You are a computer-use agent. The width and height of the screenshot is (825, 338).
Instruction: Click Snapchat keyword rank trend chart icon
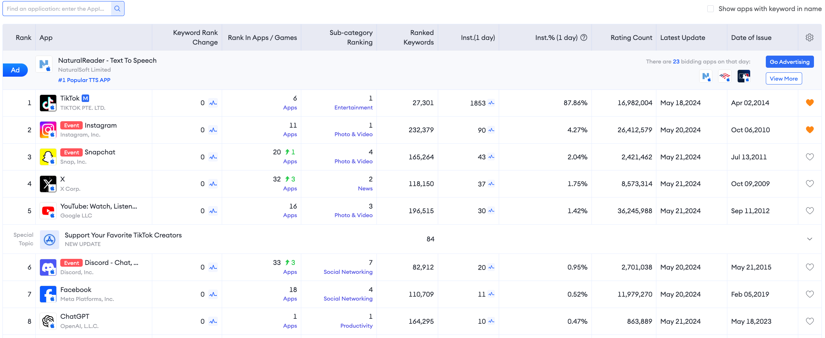point(213,157)
